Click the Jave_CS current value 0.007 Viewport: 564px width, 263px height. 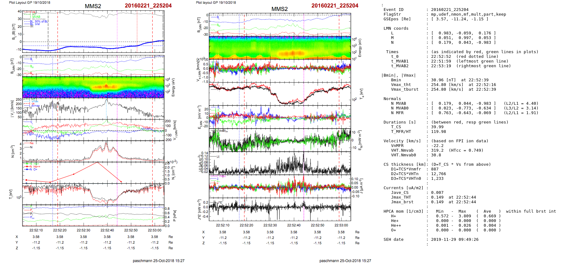[437, 193]
